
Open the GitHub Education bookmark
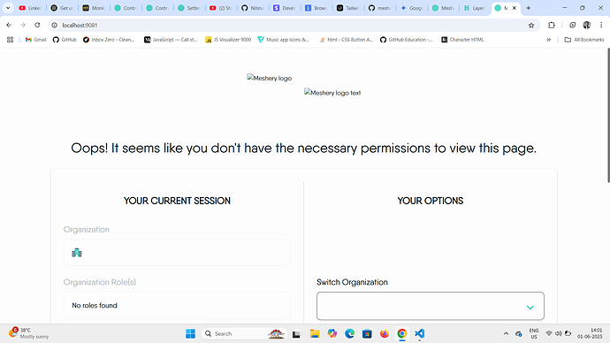[407, 40]
